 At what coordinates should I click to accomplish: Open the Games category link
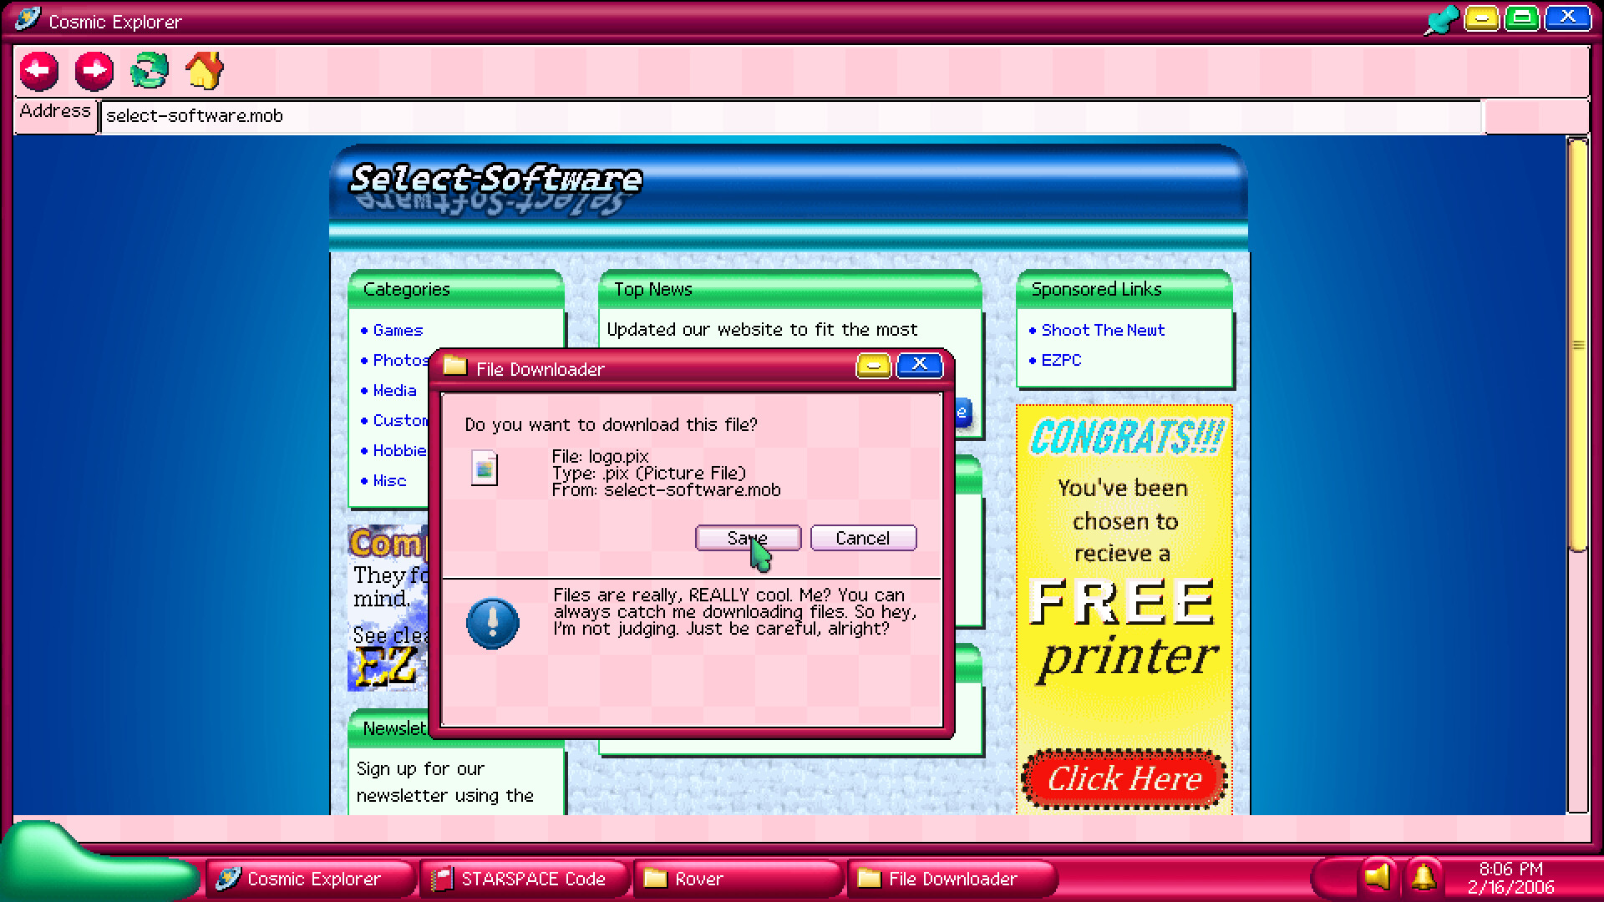398,330
